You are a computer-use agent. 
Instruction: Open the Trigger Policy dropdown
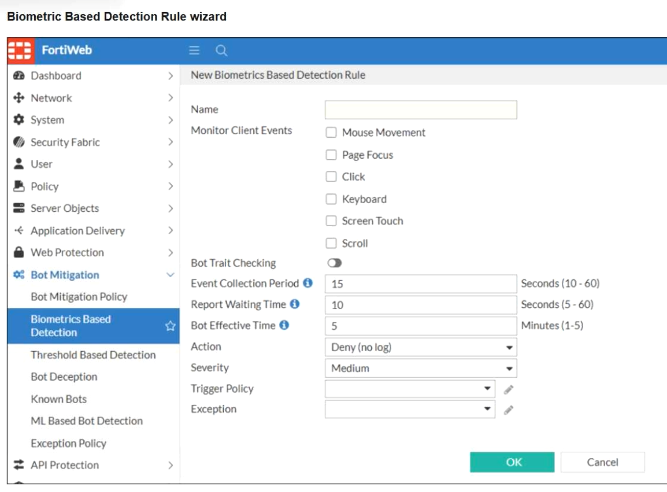[410, 389]
